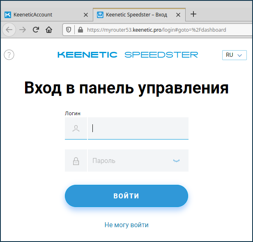Image resolution: width=253 pixels, height=242 pixels.
Task: Show site security info via padlock icon
Action: click(x=80, y=30)
